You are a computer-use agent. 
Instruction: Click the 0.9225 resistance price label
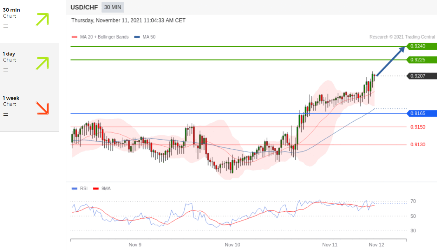422,60
